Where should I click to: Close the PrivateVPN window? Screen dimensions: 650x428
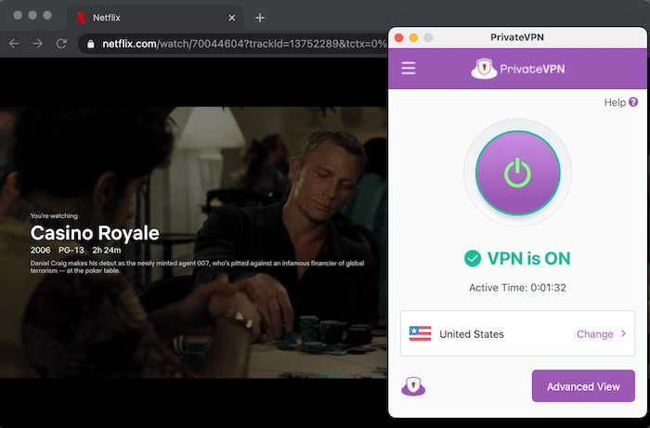pyautogui.click(x=398, y=38)
